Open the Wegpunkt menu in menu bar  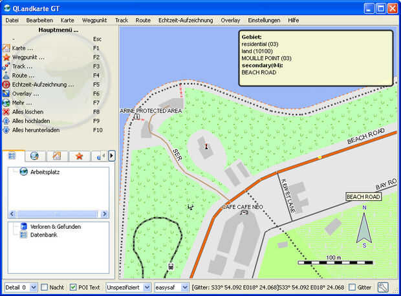94,20
